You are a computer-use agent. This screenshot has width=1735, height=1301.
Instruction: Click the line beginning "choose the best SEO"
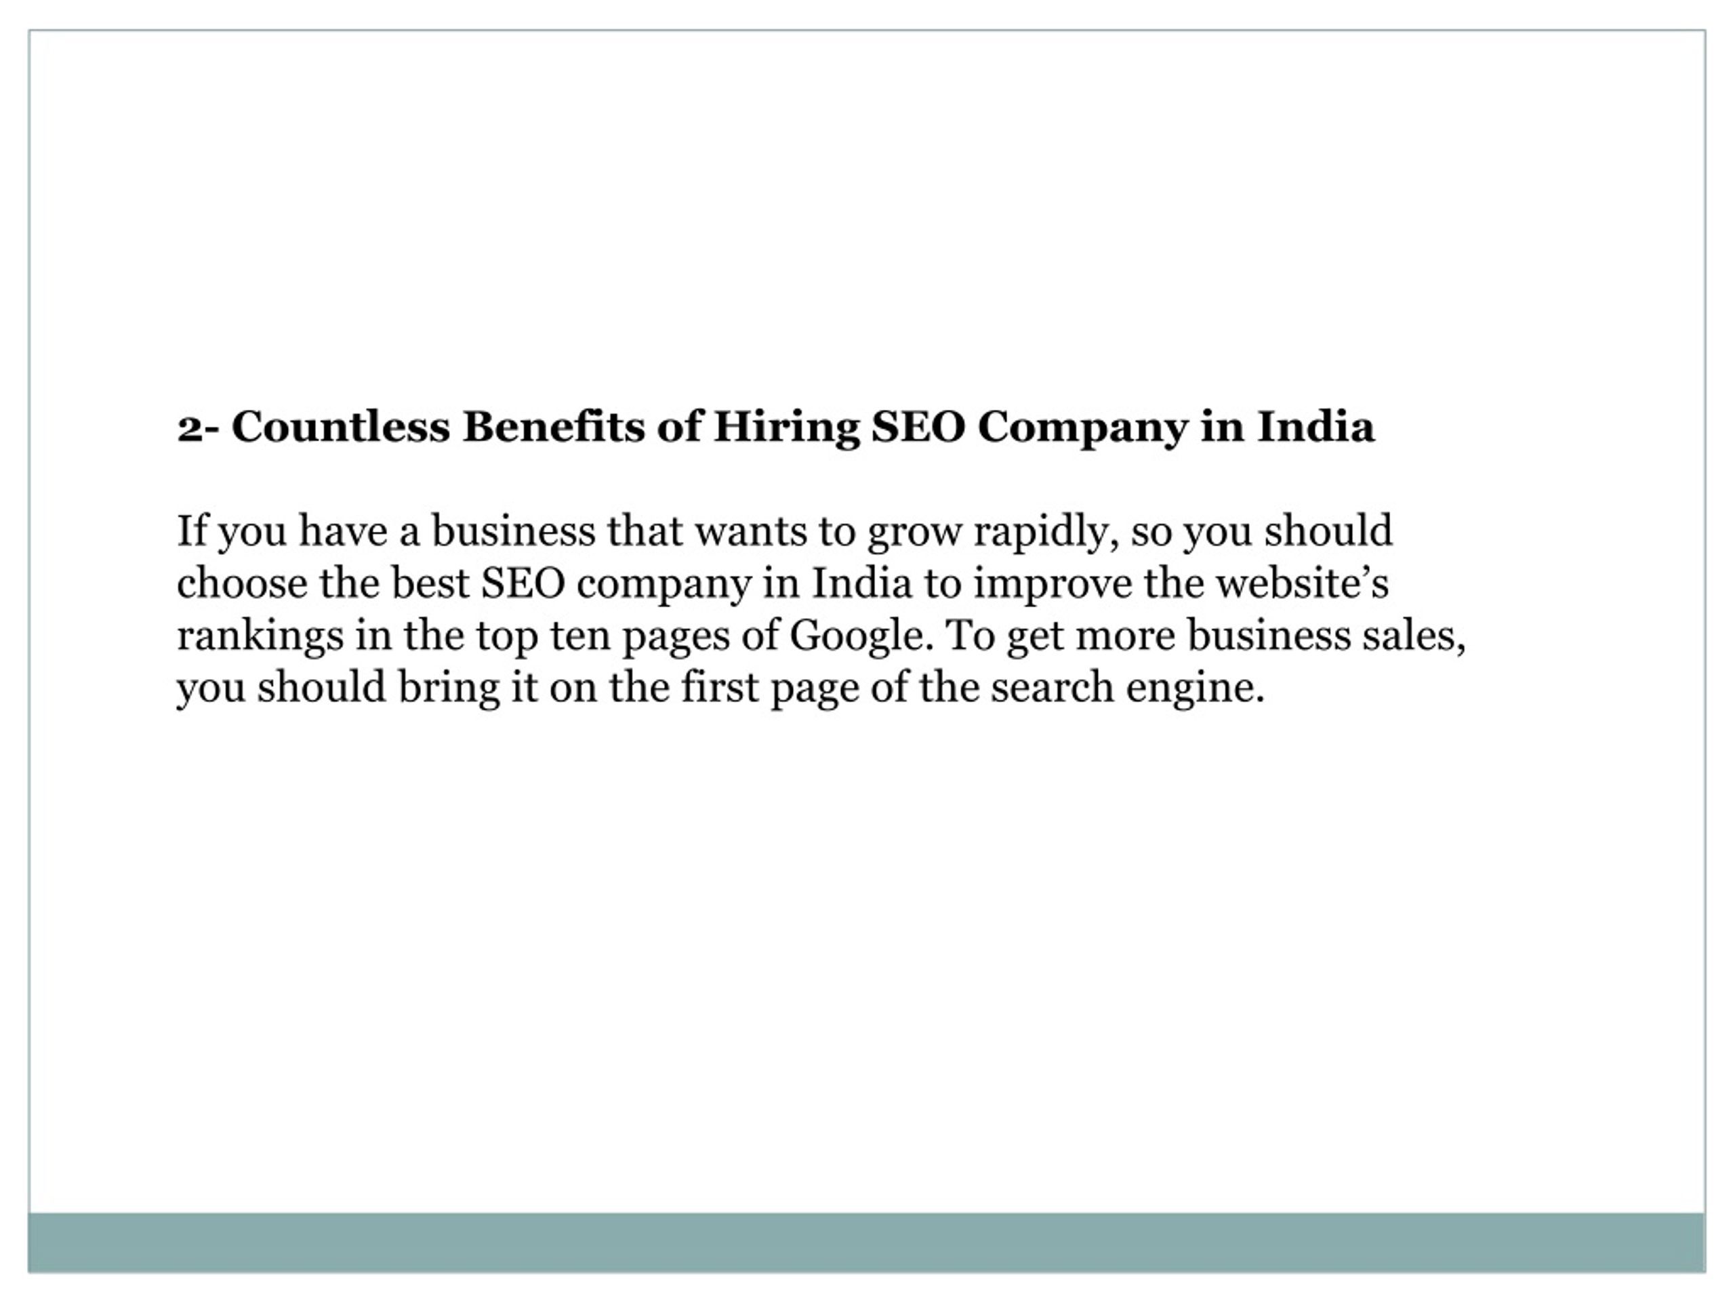click(x=782, y=585)
